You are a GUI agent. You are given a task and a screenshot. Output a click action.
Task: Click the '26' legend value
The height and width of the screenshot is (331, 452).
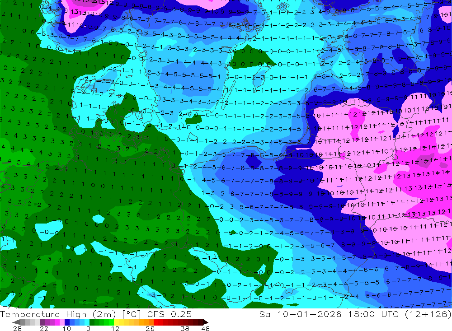150,329
